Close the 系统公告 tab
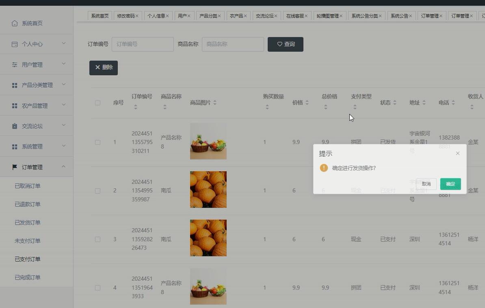Viewport: 485px width, 308px height. (x=410, y=16)
